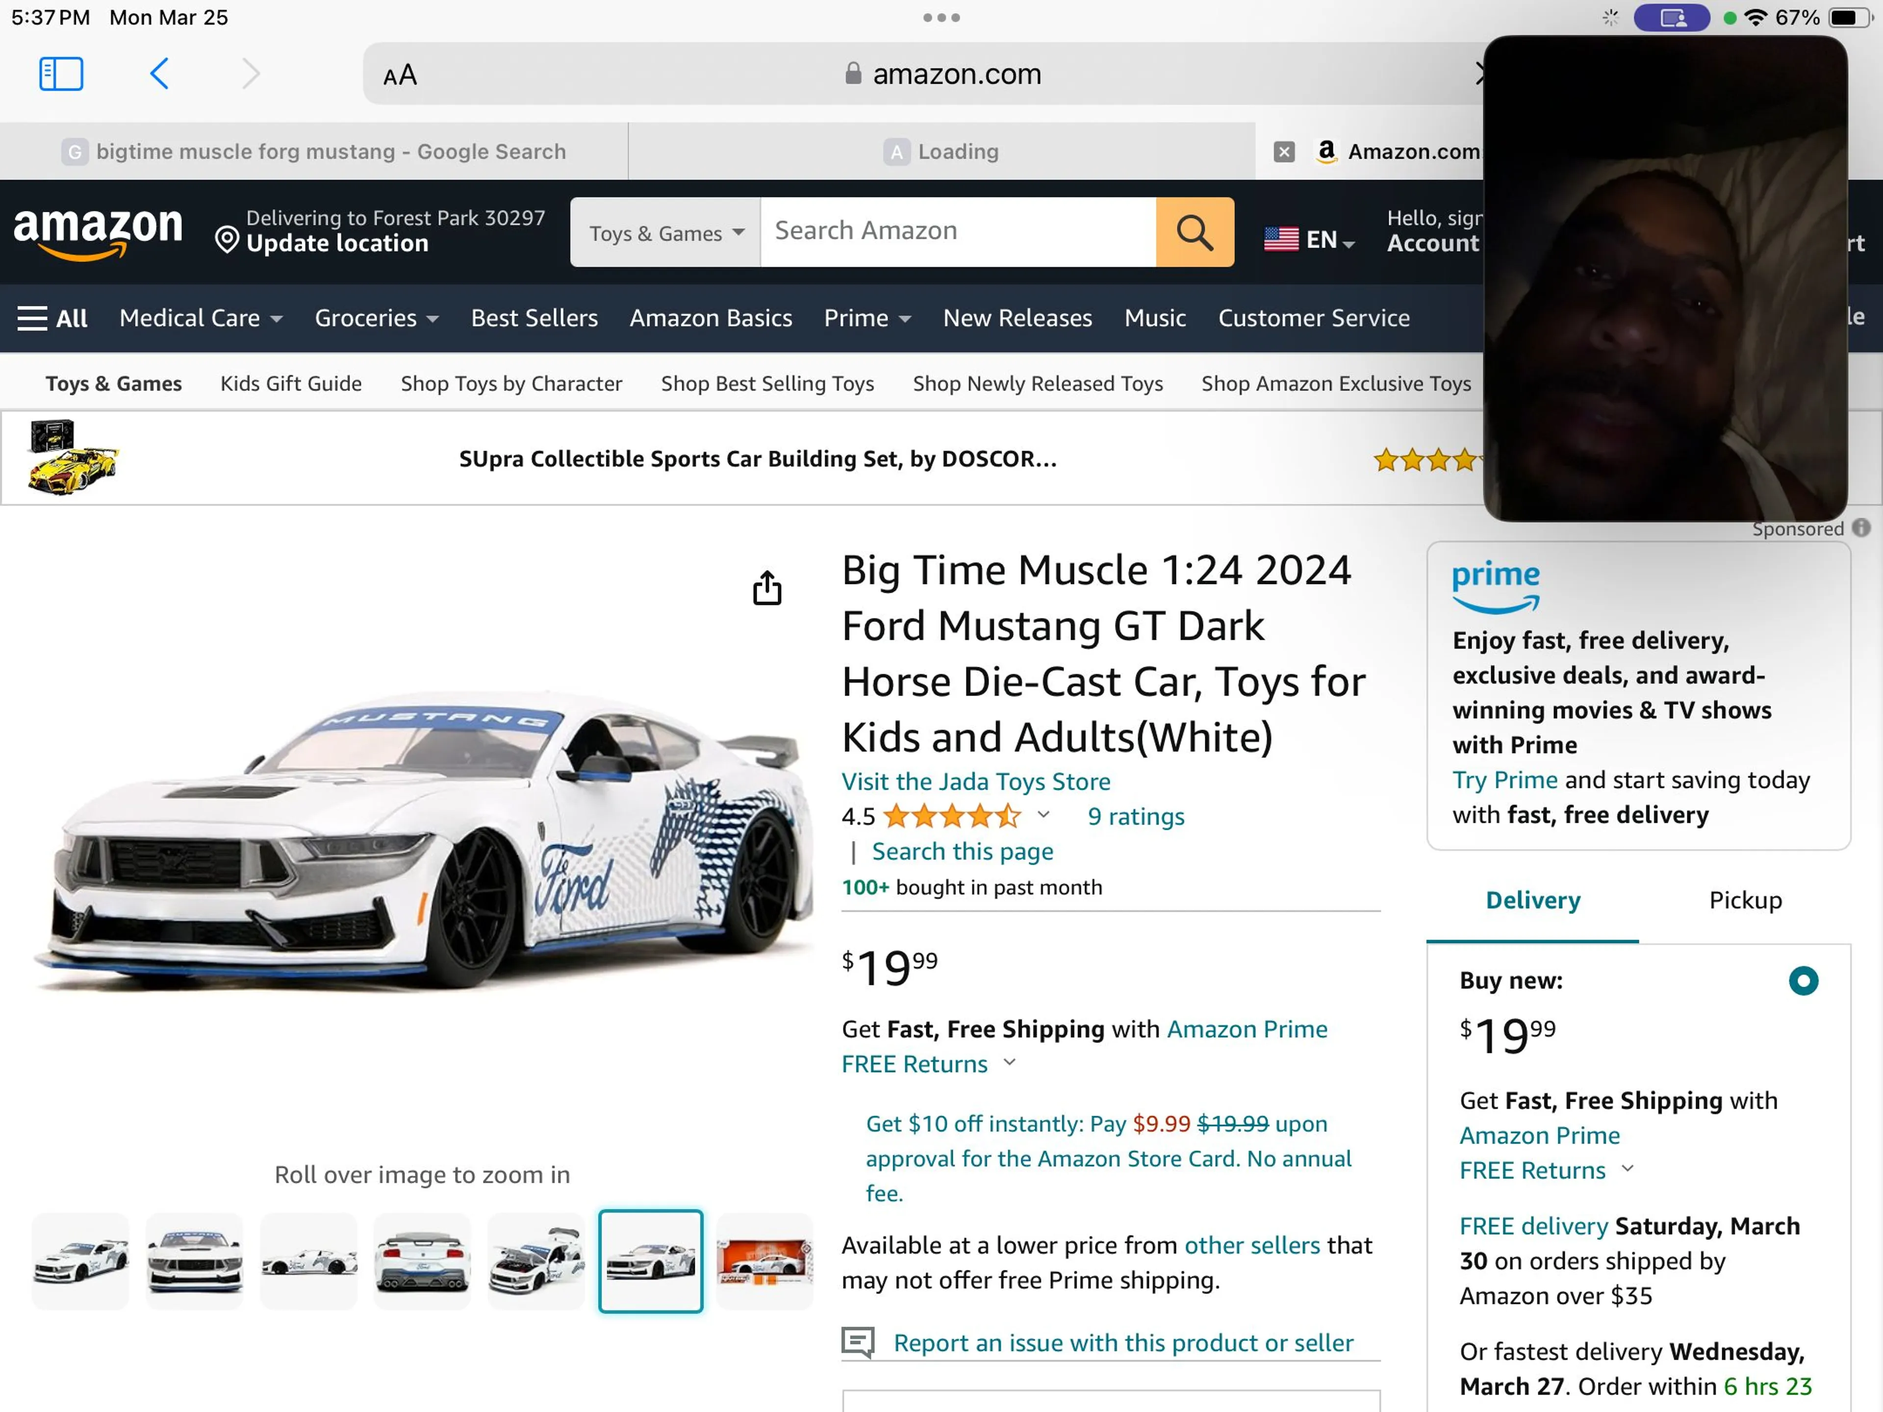Expand the Prime nav dropdown
The width and height of the screenshot is (1883, 1412).
(x=867, y=318)
